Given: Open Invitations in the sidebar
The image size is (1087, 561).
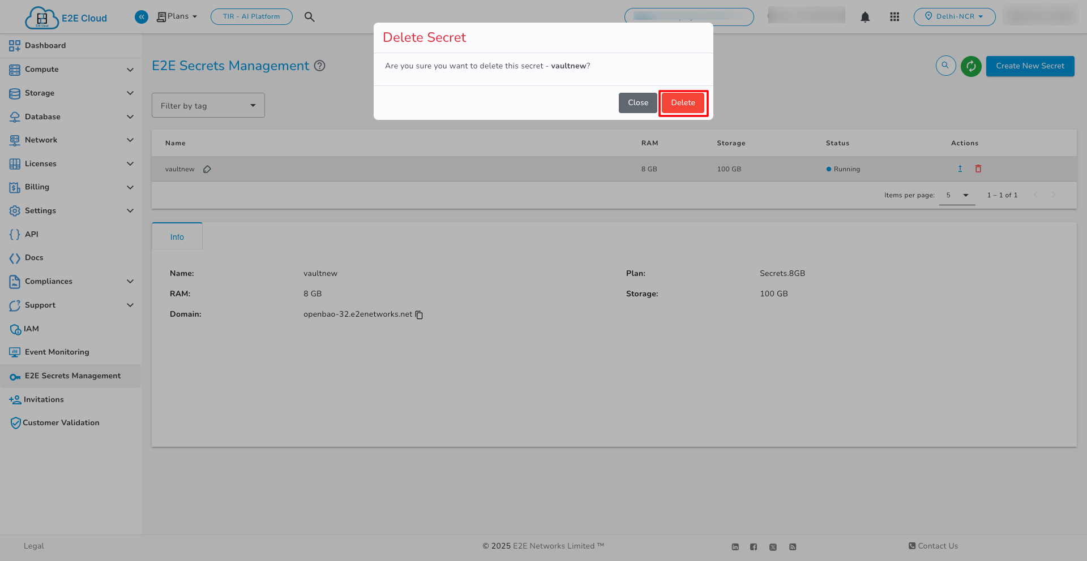Looking at the screenshot, I should click(71, 400).
